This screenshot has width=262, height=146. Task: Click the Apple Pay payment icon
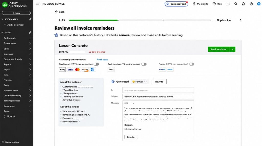[x=62, y=70]
